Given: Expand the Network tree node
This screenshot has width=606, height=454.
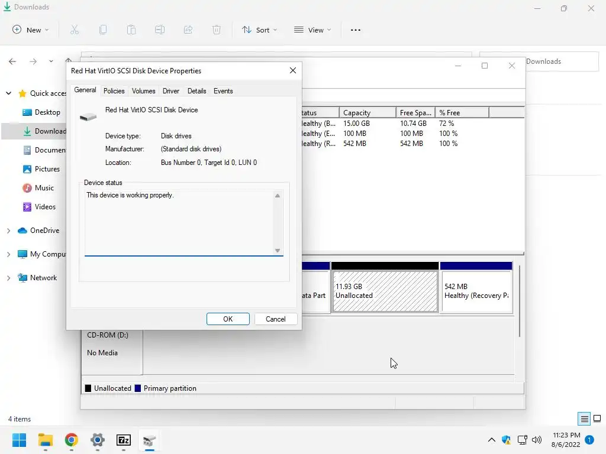Looking at the screenshot, I should pos(8,278).
